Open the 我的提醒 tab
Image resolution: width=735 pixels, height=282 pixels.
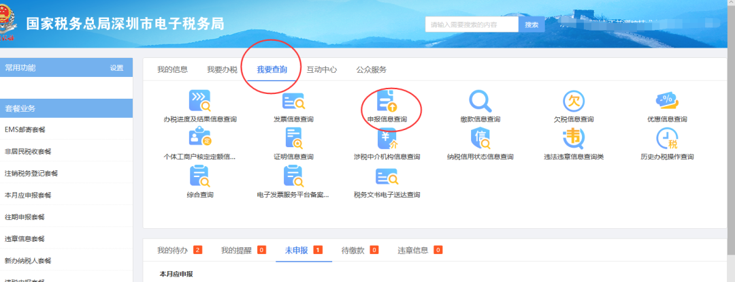[243, 250]
